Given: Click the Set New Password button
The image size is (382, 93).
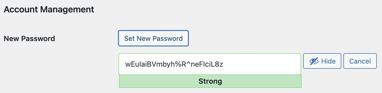Looking at the screenshot, I should (x=153, y=38).
